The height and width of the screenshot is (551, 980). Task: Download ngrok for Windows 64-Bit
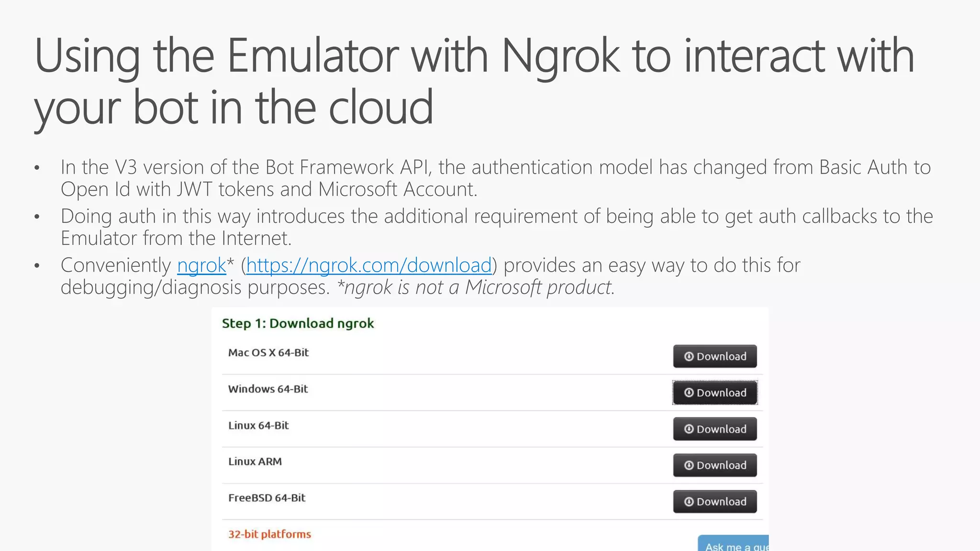(715, 393)
